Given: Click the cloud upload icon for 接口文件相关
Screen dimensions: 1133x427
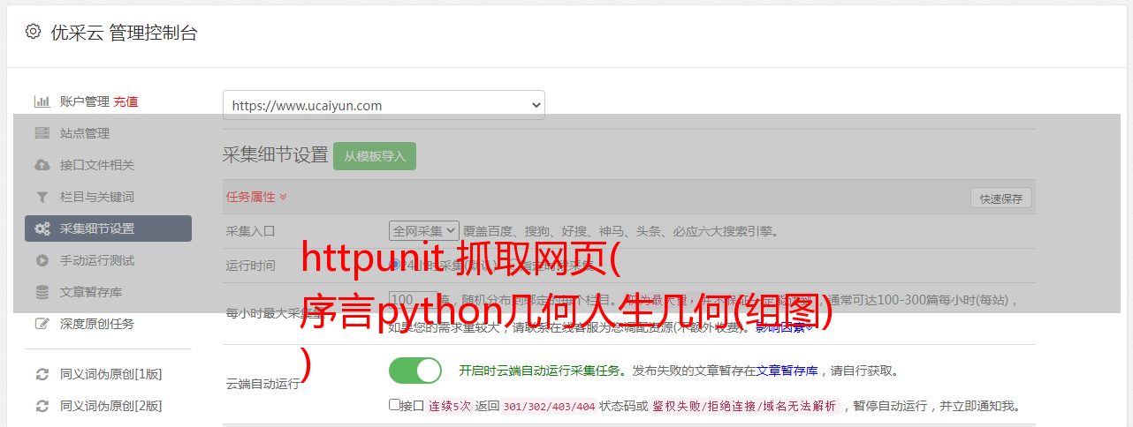Looking at the screenshot, I should (42, 165).
